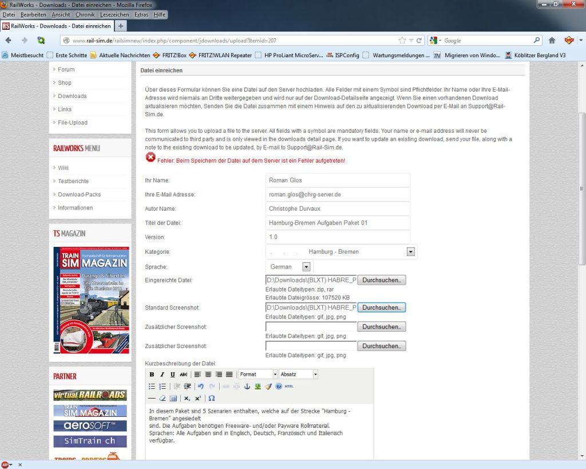586x469 pixels.
Task: Clean up messy code with brush icon
Action: click(x=268, y=387)
